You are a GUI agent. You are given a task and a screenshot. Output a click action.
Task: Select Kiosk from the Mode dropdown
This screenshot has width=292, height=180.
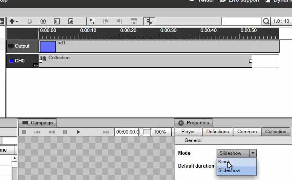pyautogui.click(x=224, y=162)
